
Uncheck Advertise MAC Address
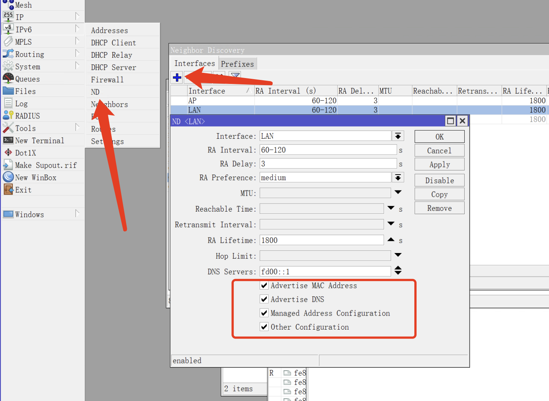(x=264, y=285)
